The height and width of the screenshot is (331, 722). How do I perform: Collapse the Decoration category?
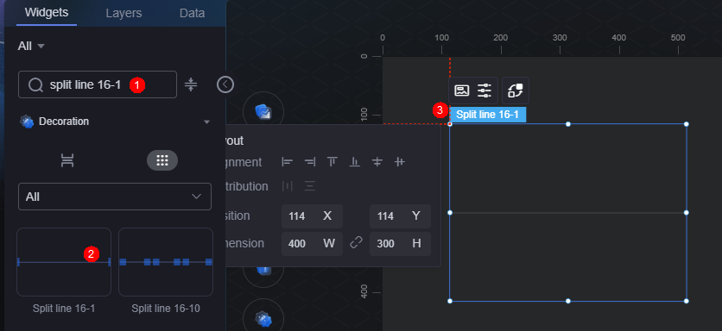point(206,122)
